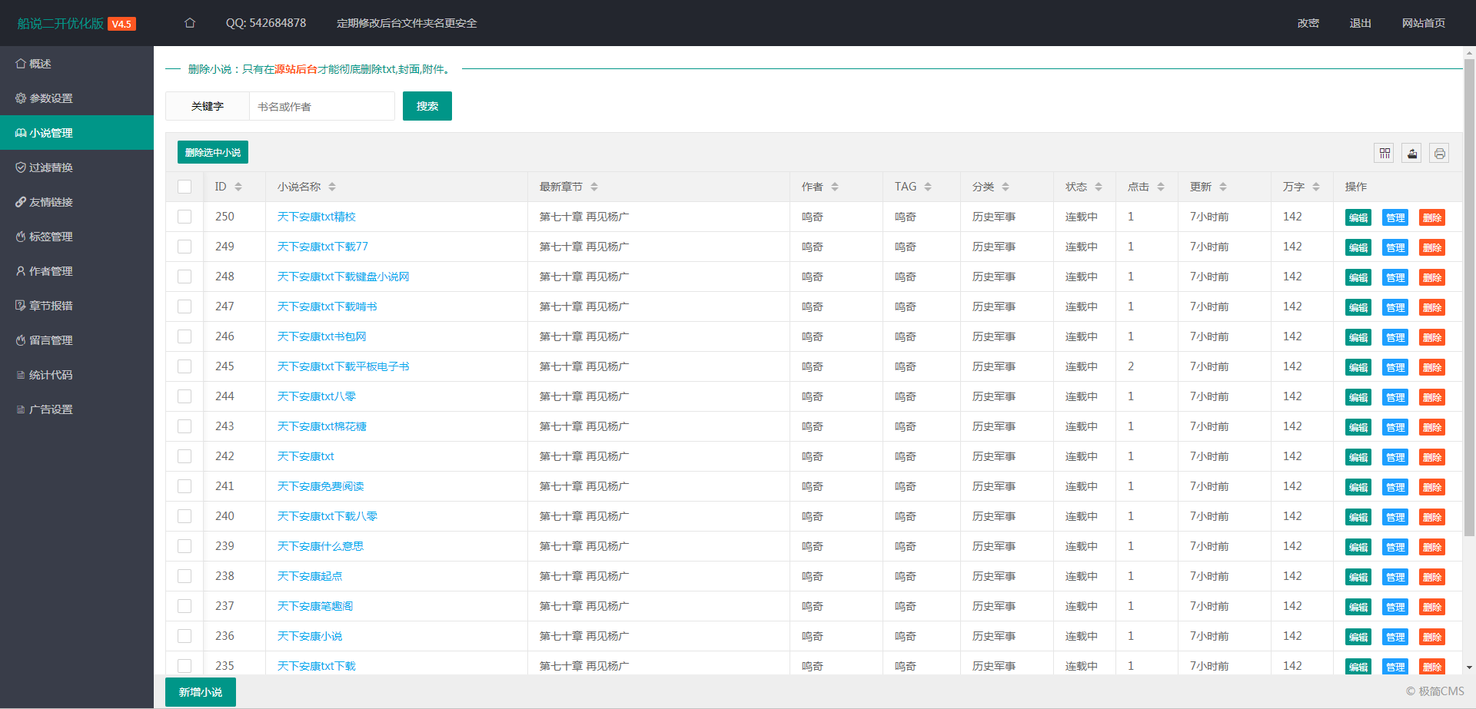Image resolution: width=1476 pixels, height=709 pixels.
Task: Click 定期修改后台文件夹名更安全 notice
Action: 407,23
